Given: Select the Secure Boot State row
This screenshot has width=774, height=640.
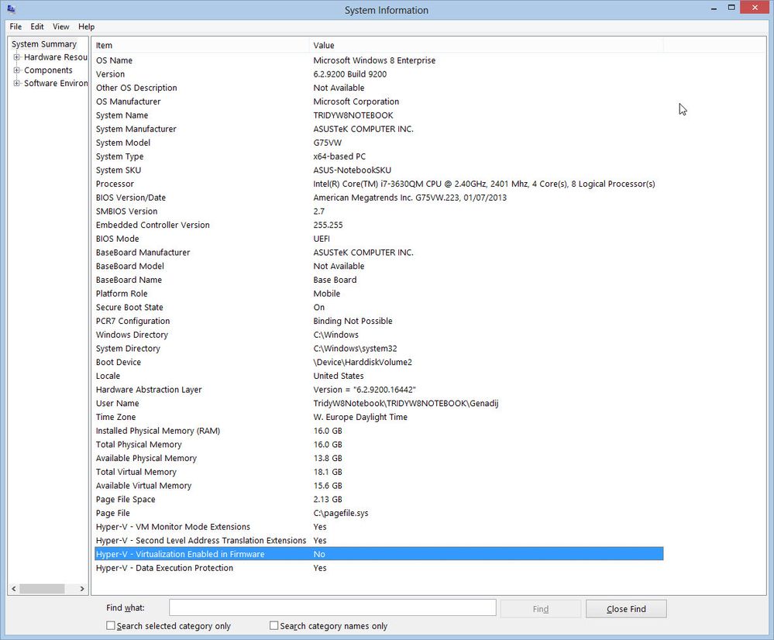Looking at the screenshot, I should coord(379,307).
